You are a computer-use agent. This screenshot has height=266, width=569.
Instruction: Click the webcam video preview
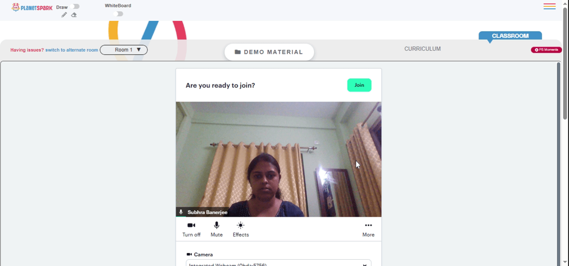point(279,159)
